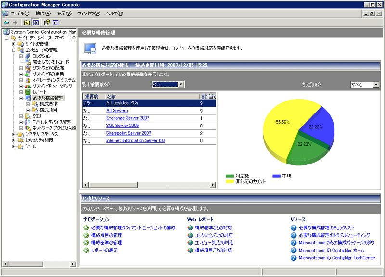Click the クエリ magnifier folder icon
The width and height of the screenshot is (385, 277).
(x=28, y=116)
